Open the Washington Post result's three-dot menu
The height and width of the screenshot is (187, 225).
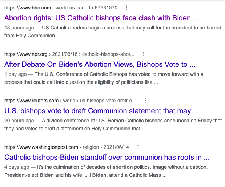pyautogui.click(x=138, y=147)
